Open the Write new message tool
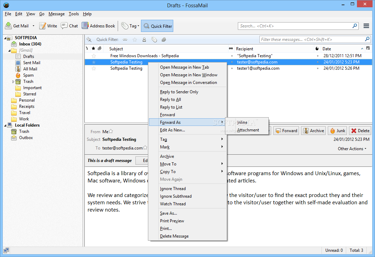Image resolution: width=375 pixels, height=257 pixels. point(48,26)
